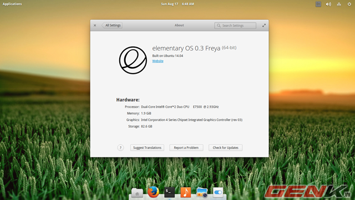Open the Music app in dock
The height and width of the screenshot is (200, 355).
pyautogui.click(x=186, y=192)
